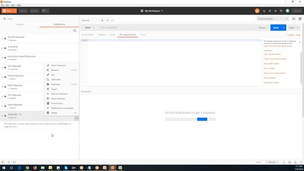Choose Remove from workspace in context menu
This screenshot has height=171, width=304.
(62, 108)
